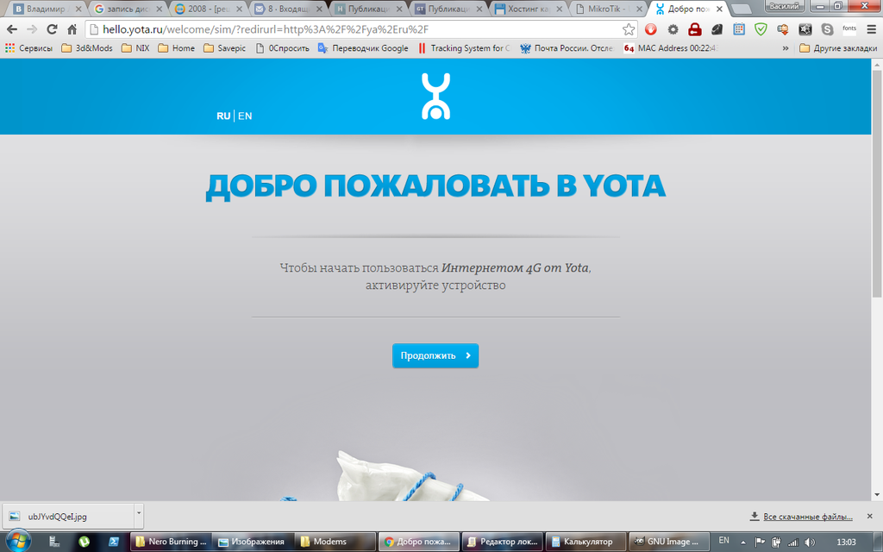The height and width of the screenshot is (552, 883).
Task: Open PowerShell pinned taskbar icon
Action: (113, 542)
